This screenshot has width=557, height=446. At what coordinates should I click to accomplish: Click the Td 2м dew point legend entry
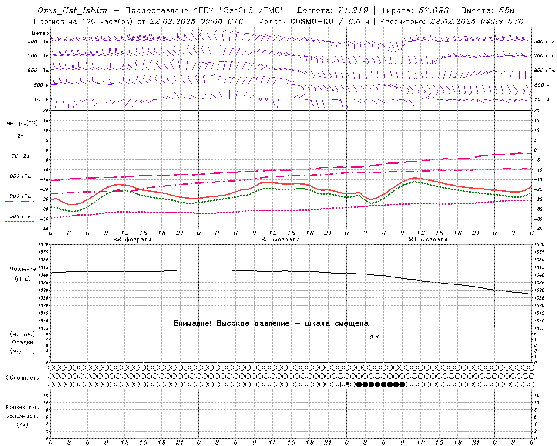[20, 156]
